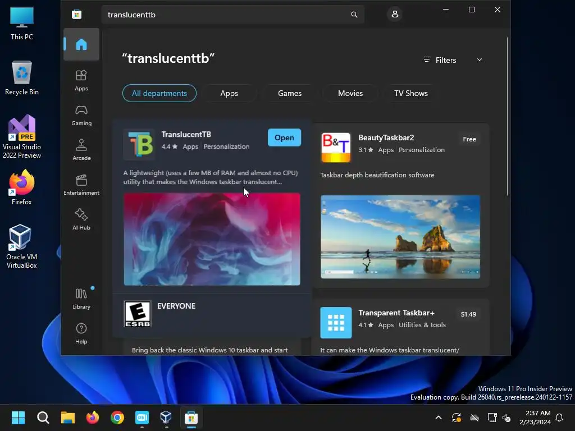Open the OSI app on taskbar

click(x=142, y=418)
